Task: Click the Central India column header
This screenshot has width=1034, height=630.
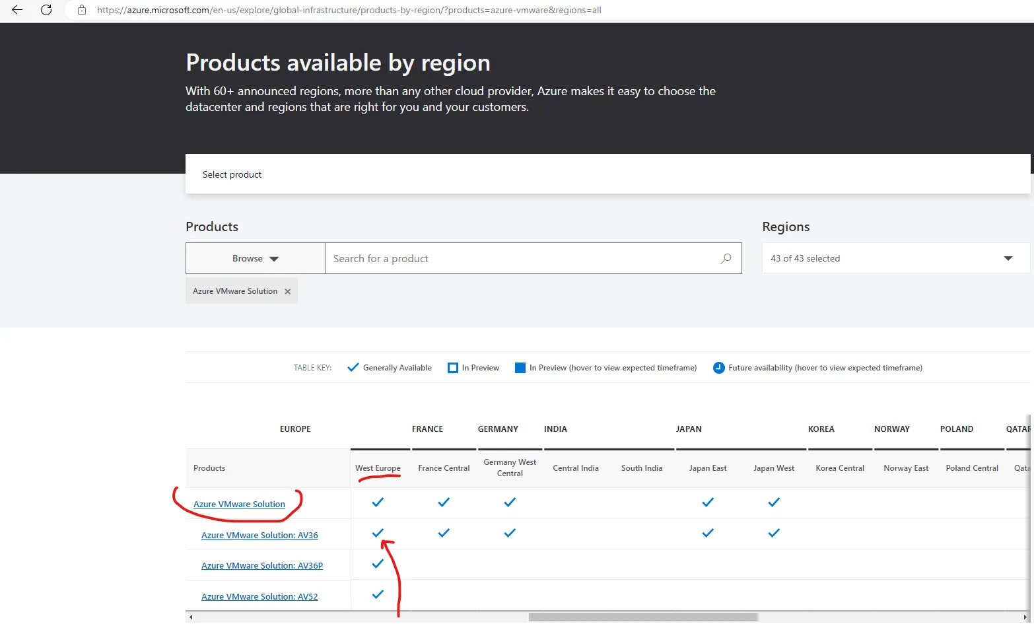Action: [x=576, y=468]
